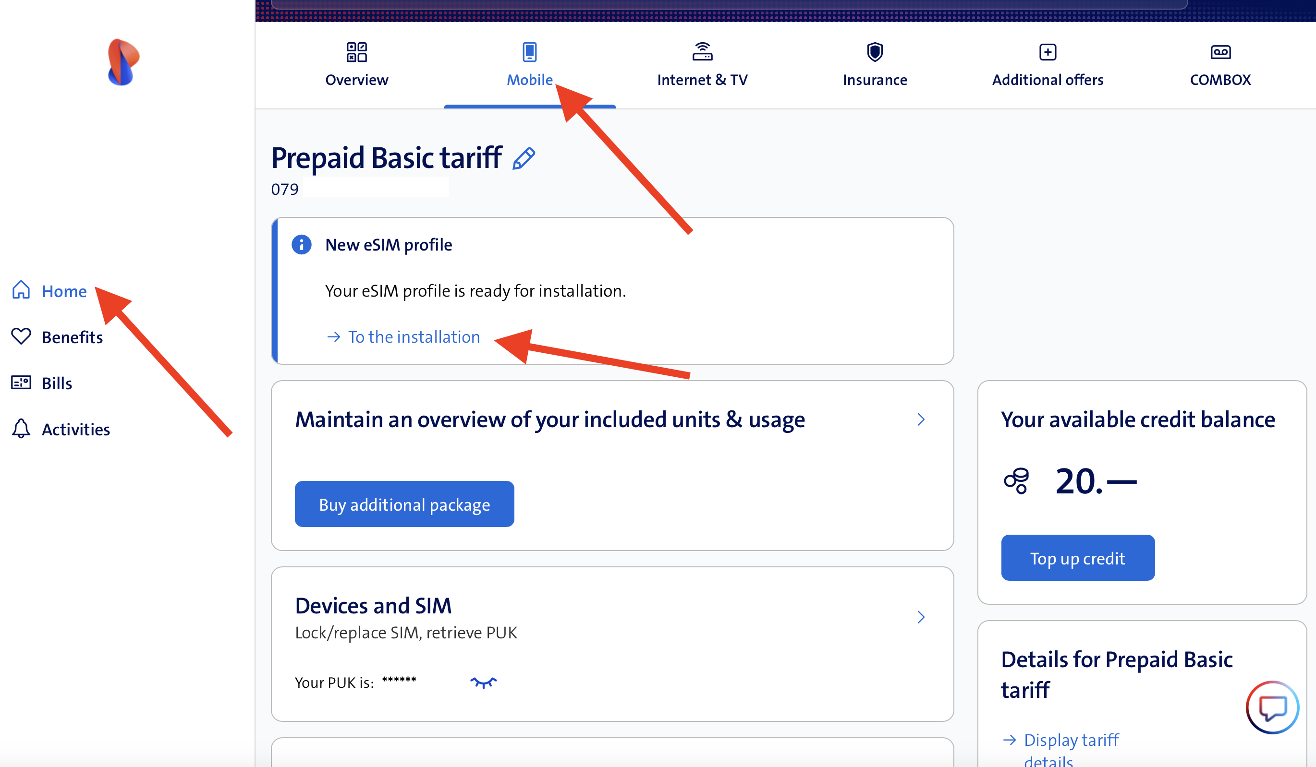
Task: Select the Additional offers tab
Action: pos(1048,65)
